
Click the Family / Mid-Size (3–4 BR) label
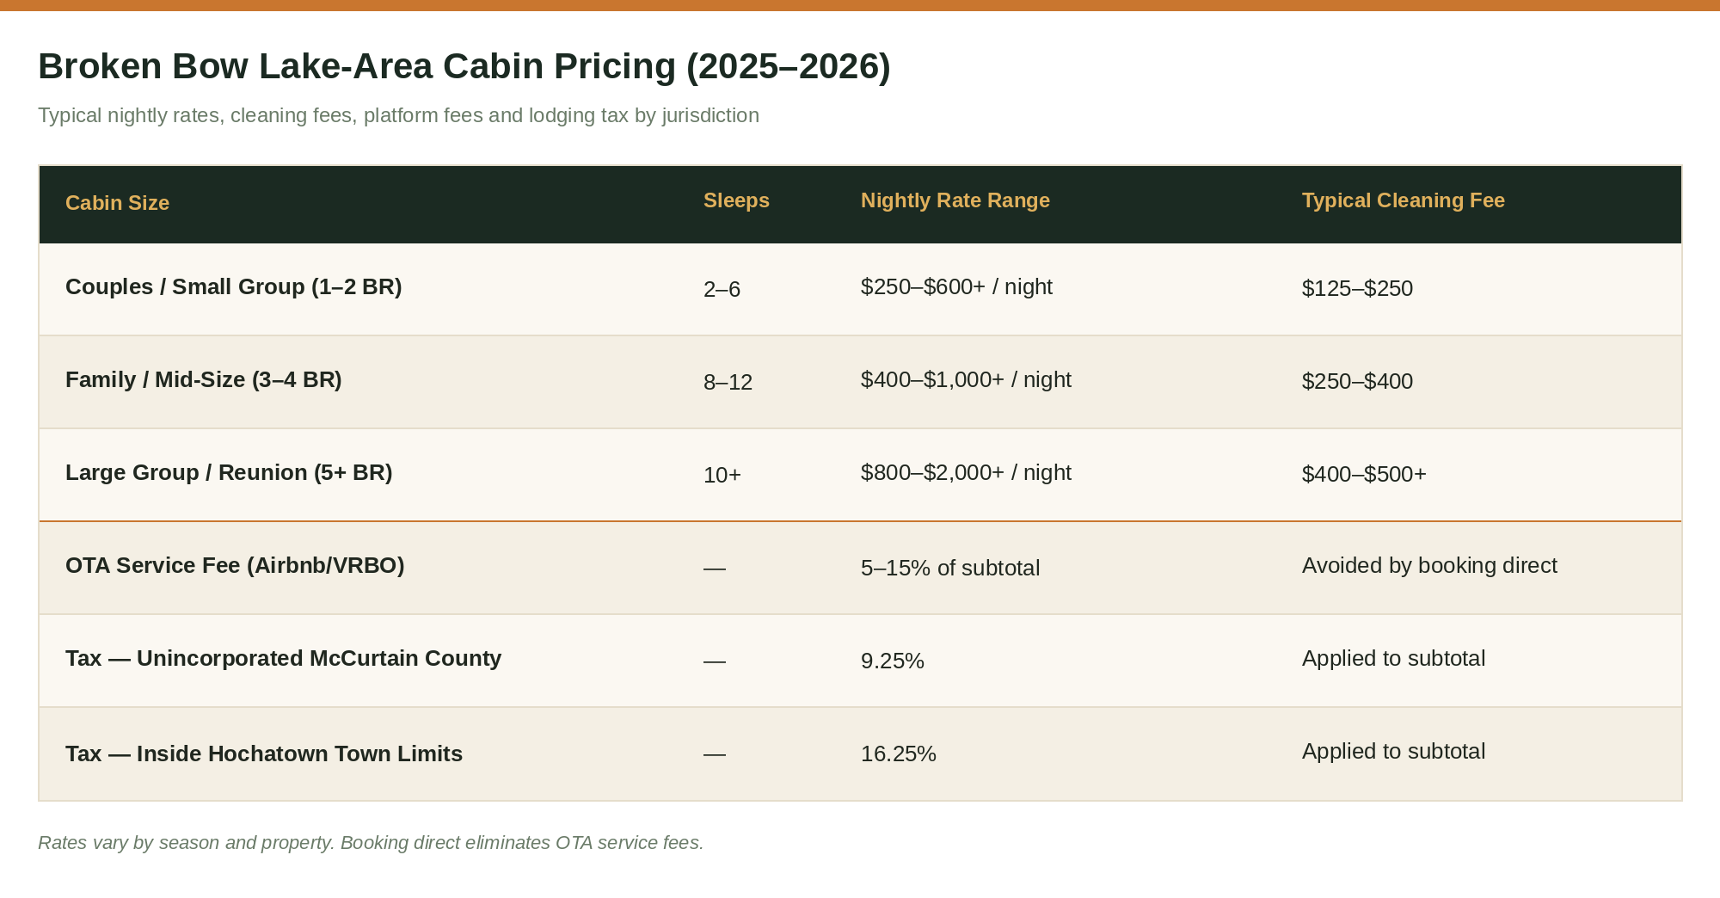tap(204, 379)
